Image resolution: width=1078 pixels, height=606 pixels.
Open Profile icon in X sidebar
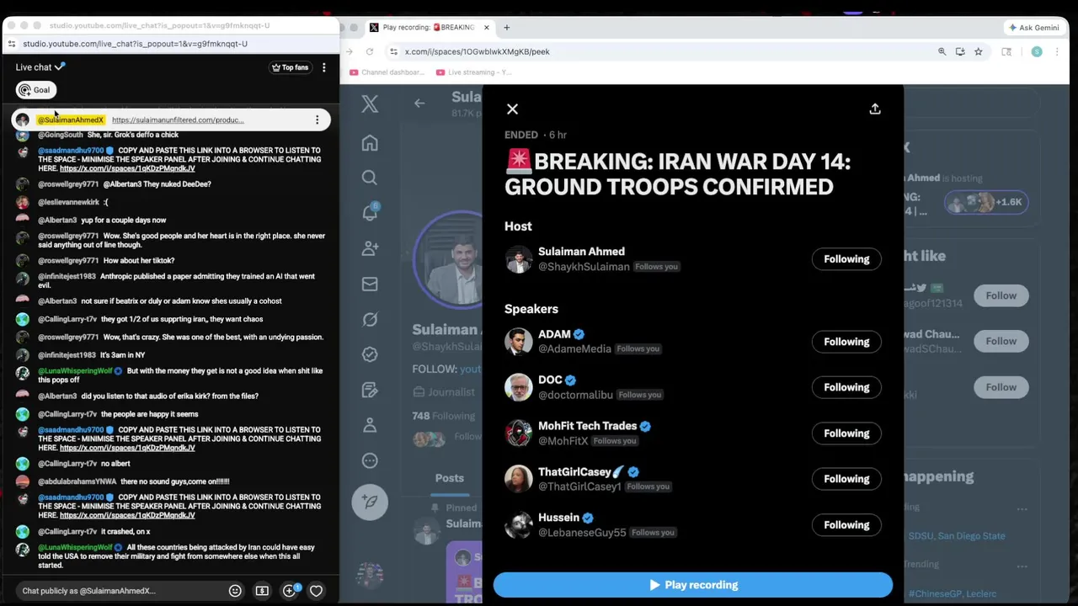click(x=370, y=425)
